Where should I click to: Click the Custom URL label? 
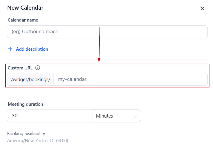(20, 68)
